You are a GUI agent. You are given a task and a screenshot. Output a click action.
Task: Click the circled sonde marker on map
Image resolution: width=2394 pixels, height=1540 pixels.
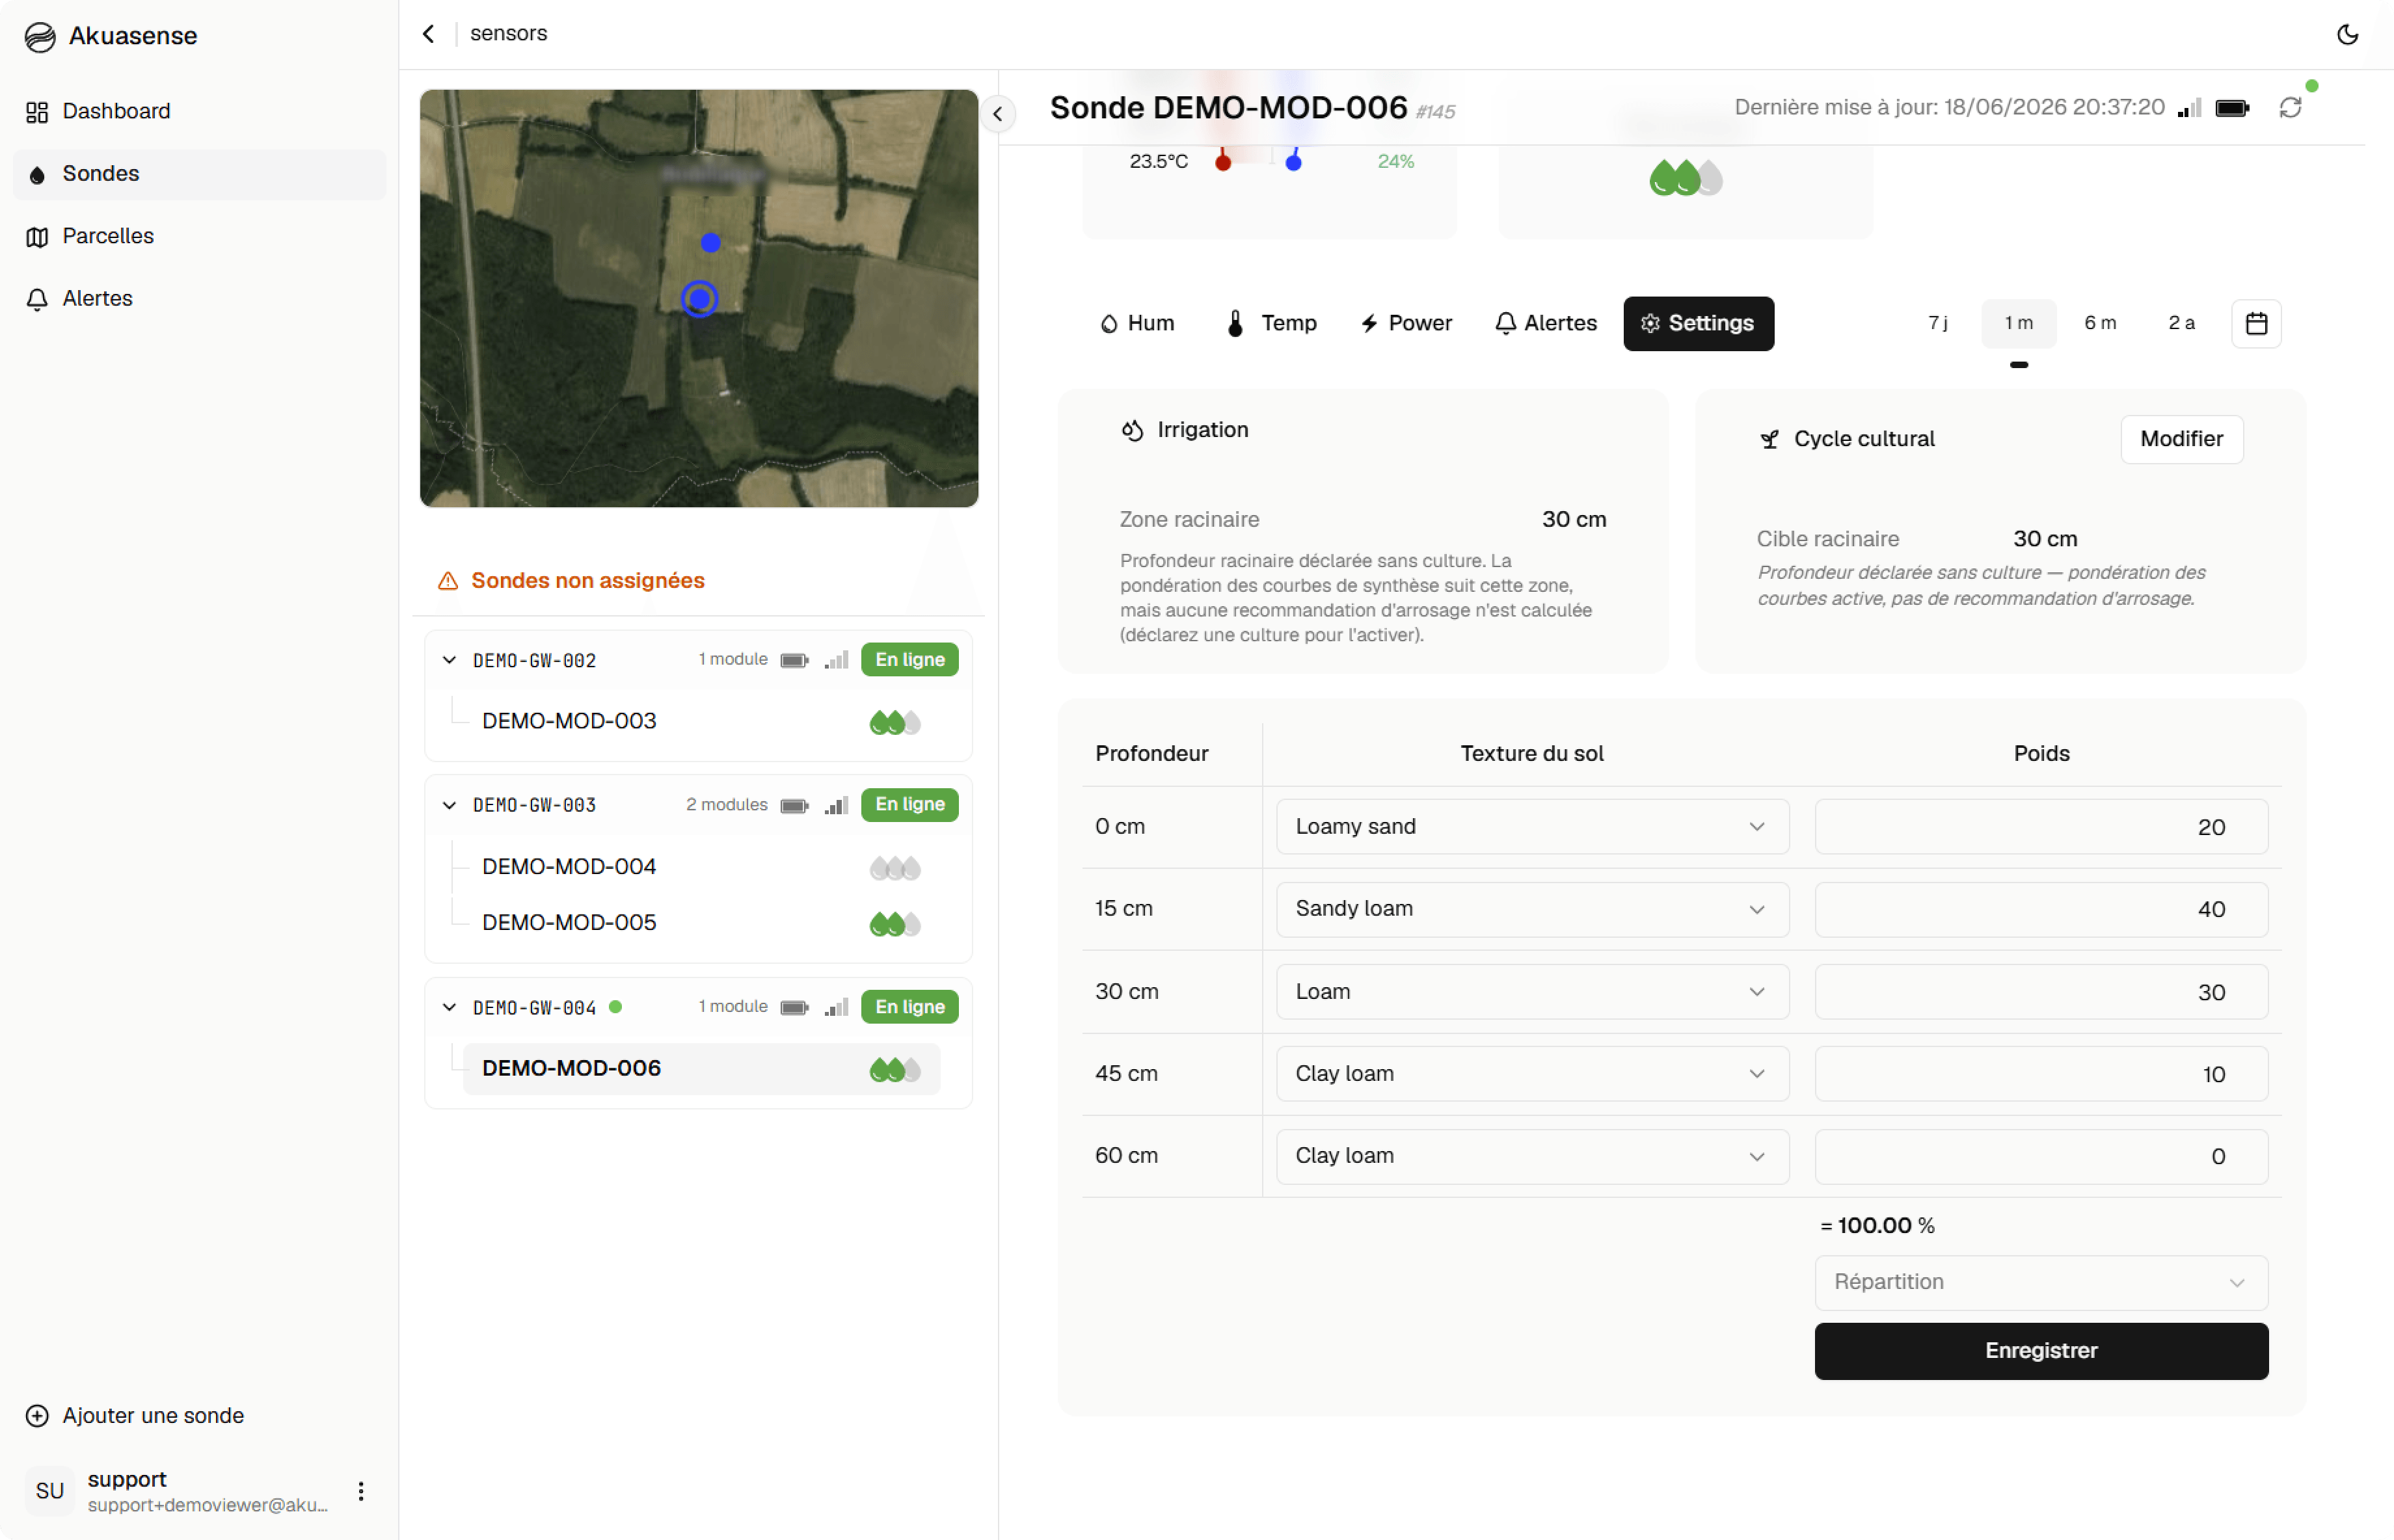click(700, 299)
